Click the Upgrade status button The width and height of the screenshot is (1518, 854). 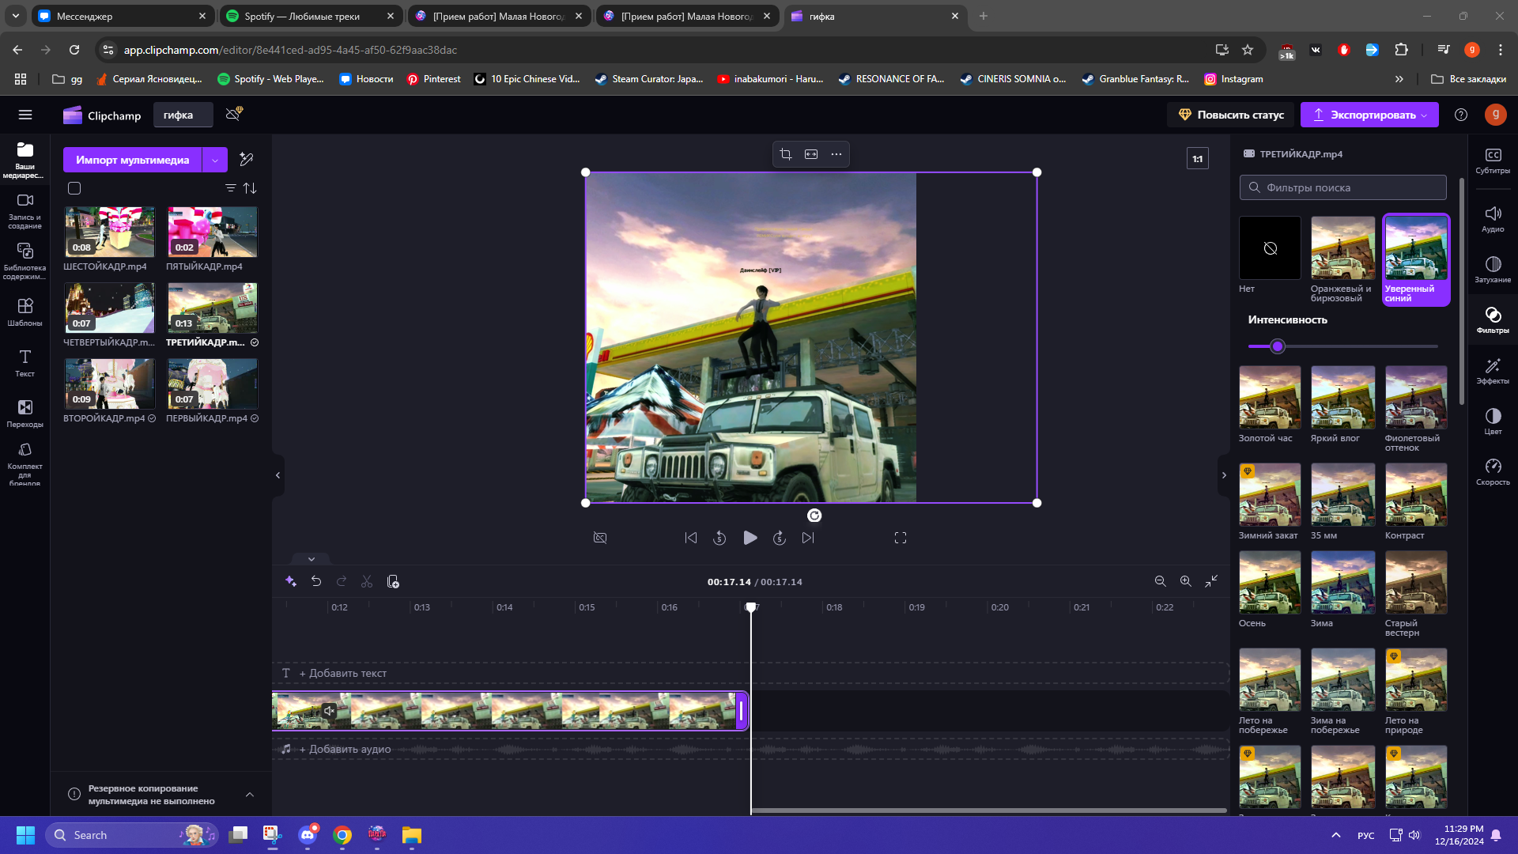coord(1230,115)
